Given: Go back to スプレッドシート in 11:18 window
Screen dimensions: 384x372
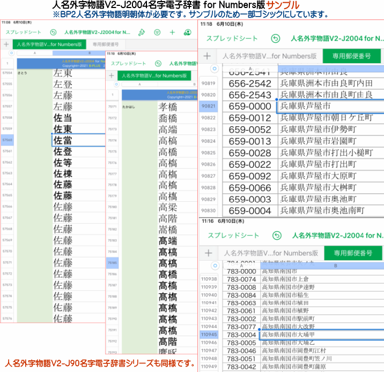Looking at the screenshot, I should click(232, 39).
